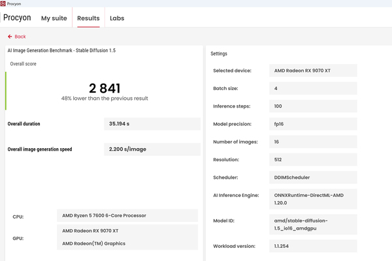Click the GPU field listing Radeon RX 9070 XT

127,237
